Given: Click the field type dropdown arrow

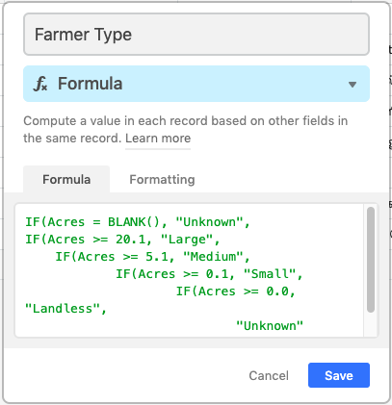Looking at the screenshot, I should click(353, 85).
